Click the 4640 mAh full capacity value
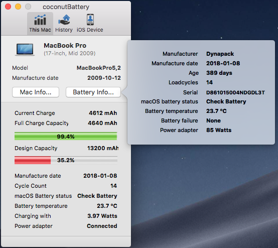The width and height of the screenshot is (278, 248). [102, 123]
